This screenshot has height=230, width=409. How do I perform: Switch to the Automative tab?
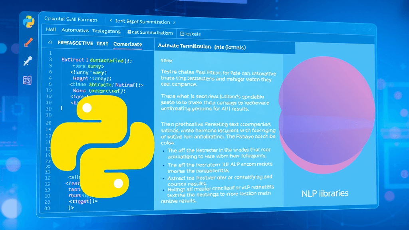click(75, 30)
